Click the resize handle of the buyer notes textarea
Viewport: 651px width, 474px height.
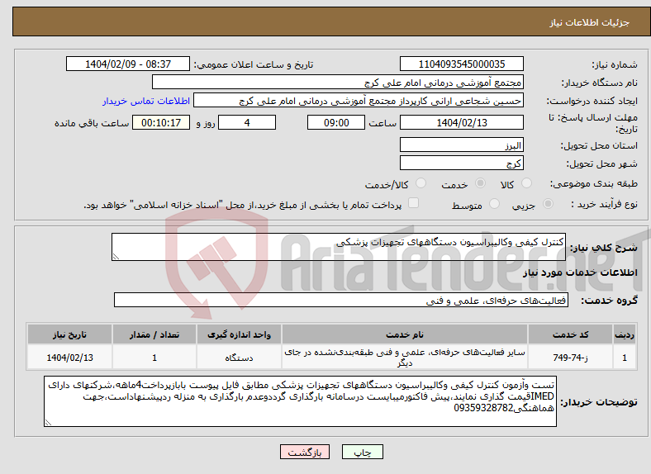coord(48,422)
